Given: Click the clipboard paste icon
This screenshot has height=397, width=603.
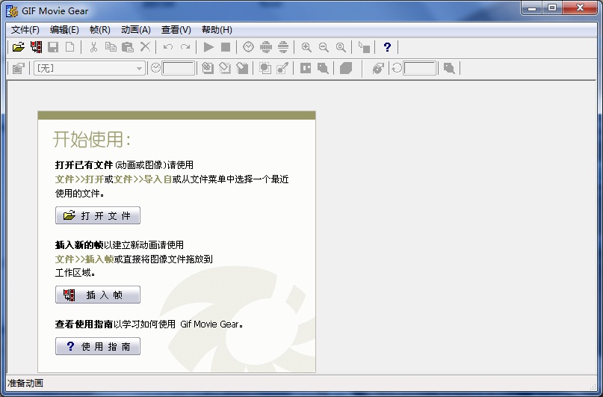Looking at the screenshot, I should [x=128, y=47].
